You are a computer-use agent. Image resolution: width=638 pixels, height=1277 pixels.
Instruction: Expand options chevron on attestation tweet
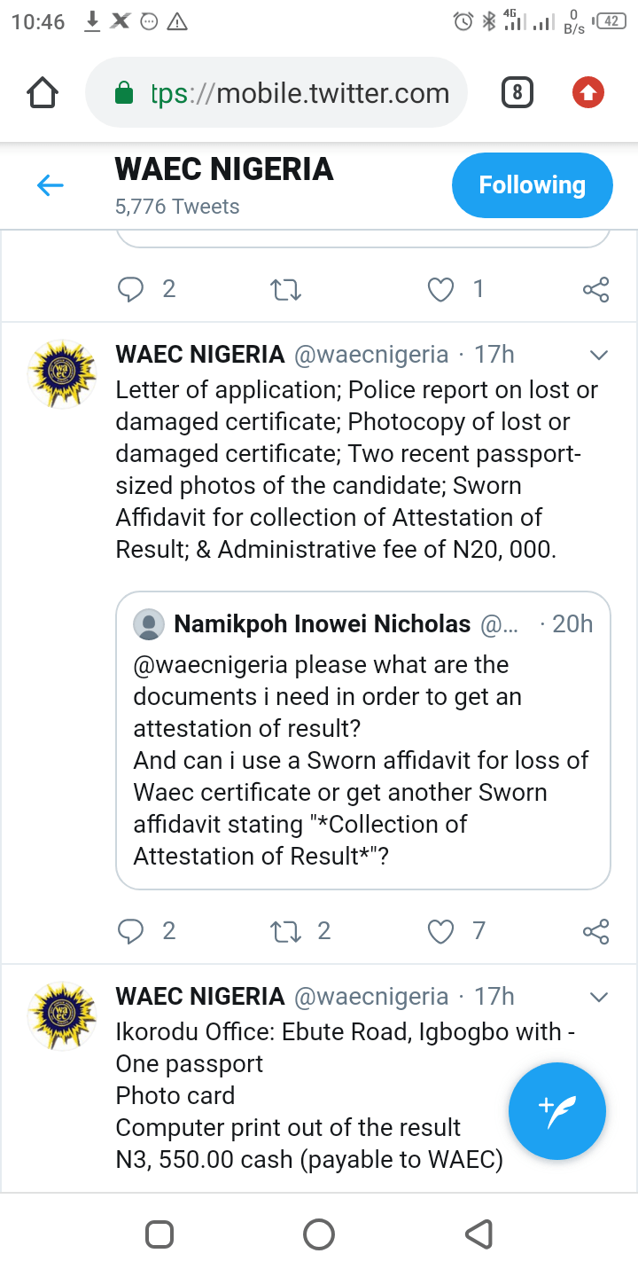(599, 356)
